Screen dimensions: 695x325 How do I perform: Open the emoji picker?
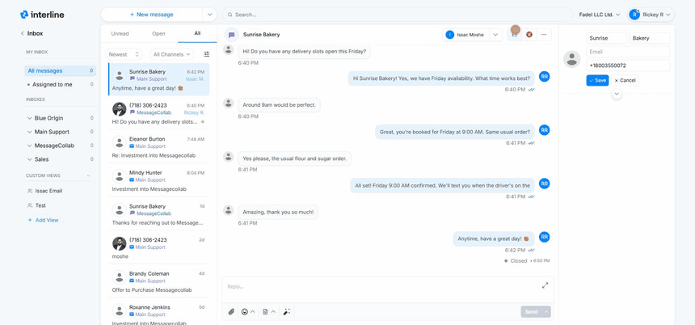click(x=244, y=312)
